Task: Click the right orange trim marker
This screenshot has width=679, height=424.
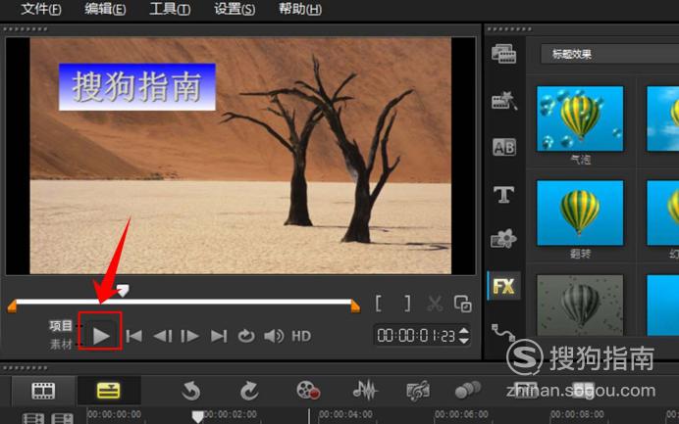Action: pyautogui.click(x=355, y=306)
